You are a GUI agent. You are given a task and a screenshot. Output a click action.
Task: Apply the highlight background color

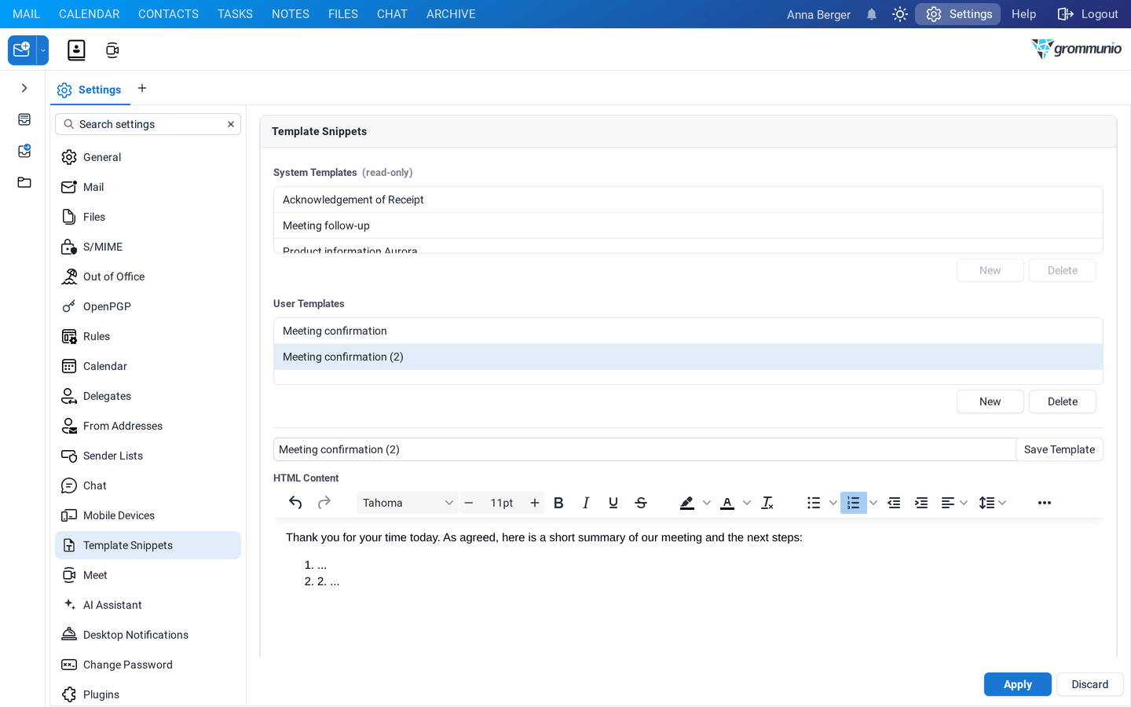(x=687, y=503)
